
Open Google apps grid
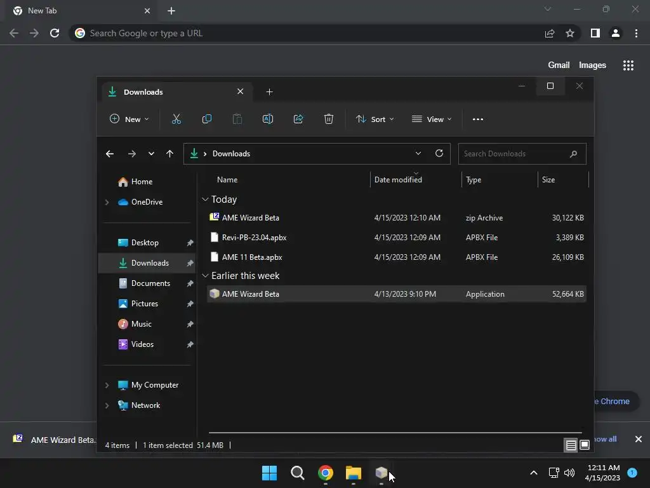628,65
